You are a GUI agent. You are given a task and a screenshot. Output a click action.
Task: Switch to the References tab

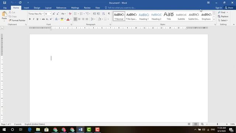click(61, 8)
